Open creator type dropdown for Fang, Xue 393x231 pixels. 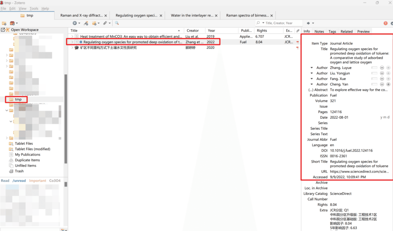(312, 79)
